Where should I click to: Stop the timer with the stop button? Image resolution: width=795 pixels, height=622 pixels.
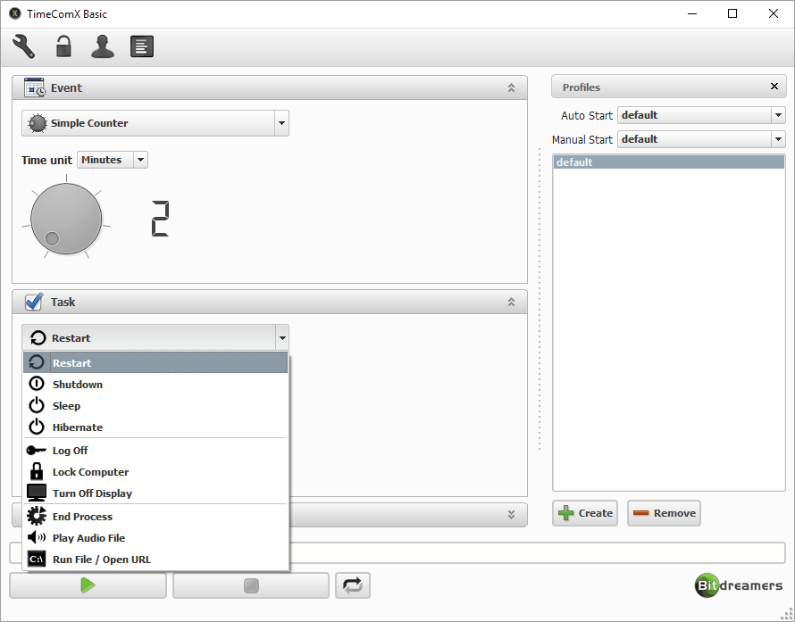[251, 585]
